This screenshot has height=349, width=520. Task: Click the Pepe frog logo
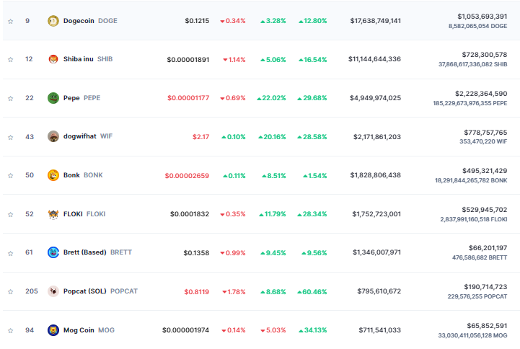(x=53, y=98)
